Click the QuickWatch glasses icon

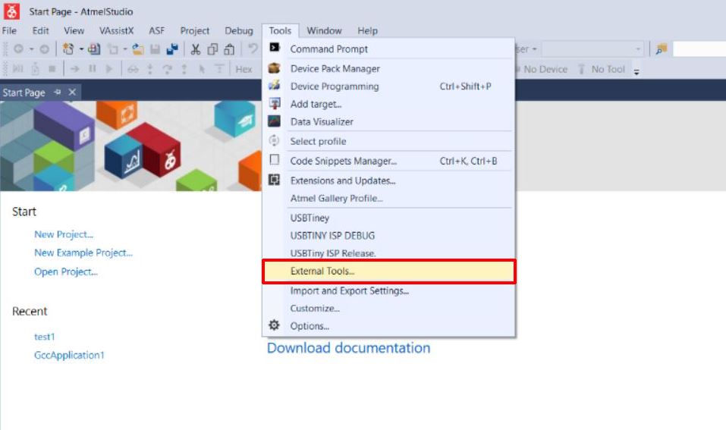point(133,70)
